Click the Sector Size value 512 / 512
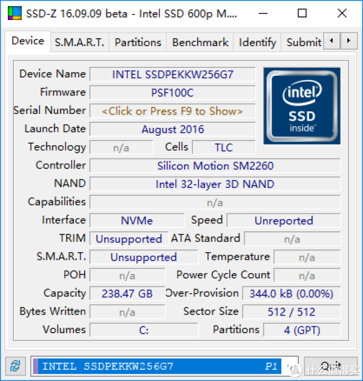 pos(292,312)
